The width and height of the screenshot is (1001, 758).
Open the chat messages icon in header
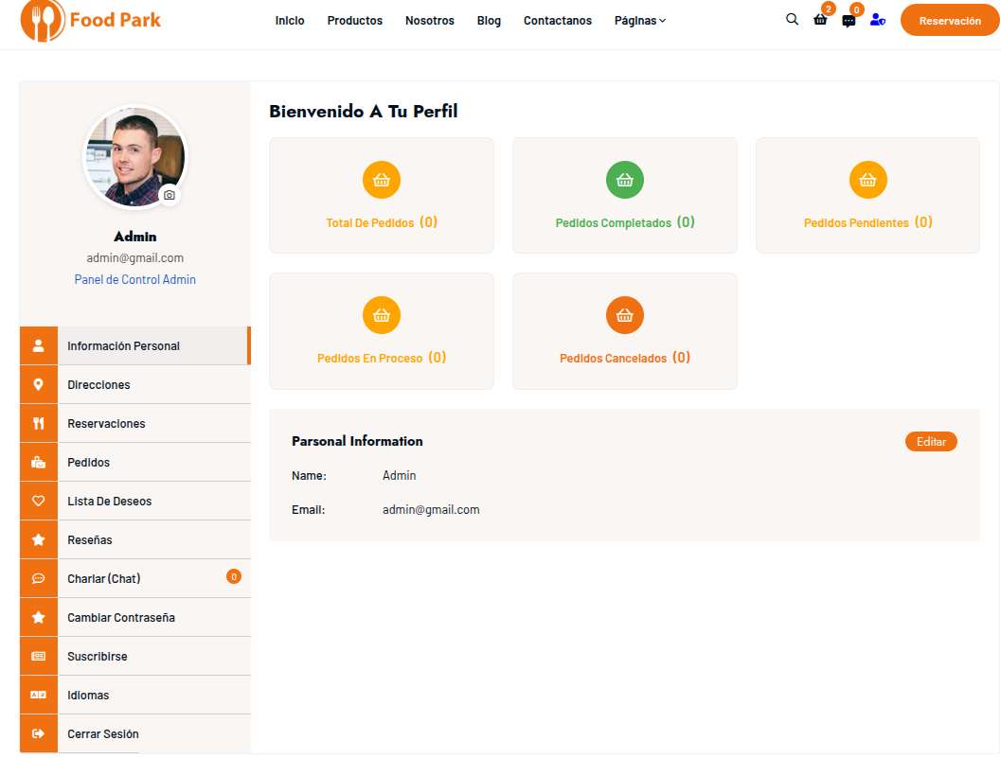[x=849, y=21]
